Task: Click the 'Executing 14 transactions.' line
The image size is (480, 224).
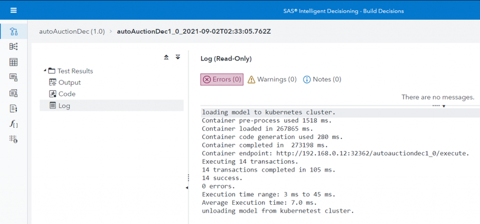Action: point(250,162)
